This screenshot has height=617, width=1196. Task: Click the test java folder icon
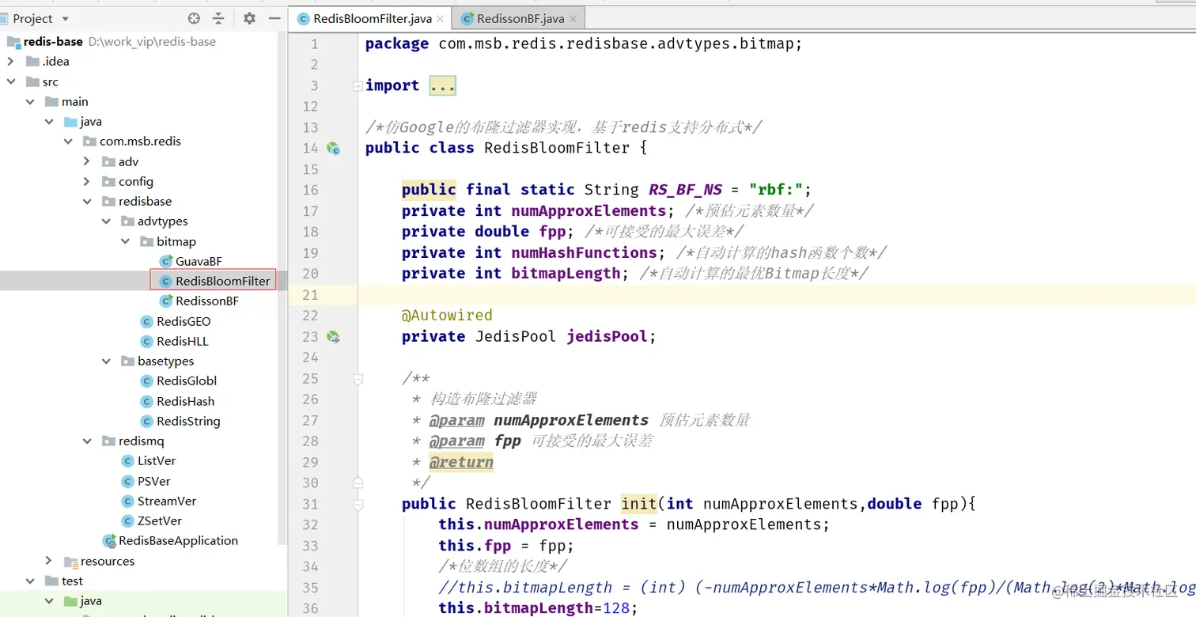[x=70, y=600]
